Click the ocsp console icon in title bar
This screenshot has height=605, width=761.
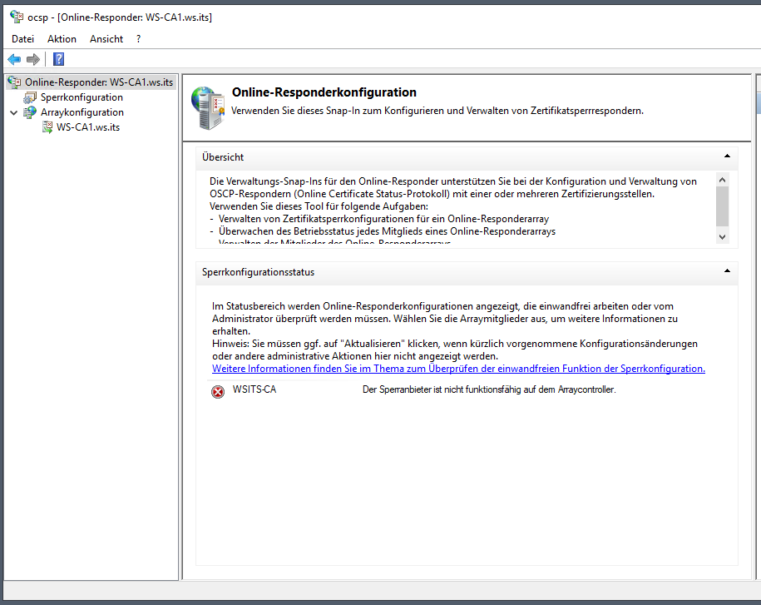tap(17, 17)
